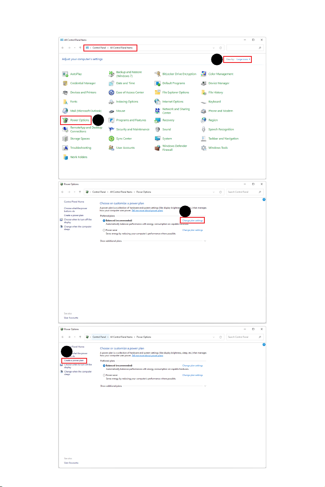
Task: Click the BitLocker Drive Encryption icon
Action: pyautogui.click(x=157, y=74)
